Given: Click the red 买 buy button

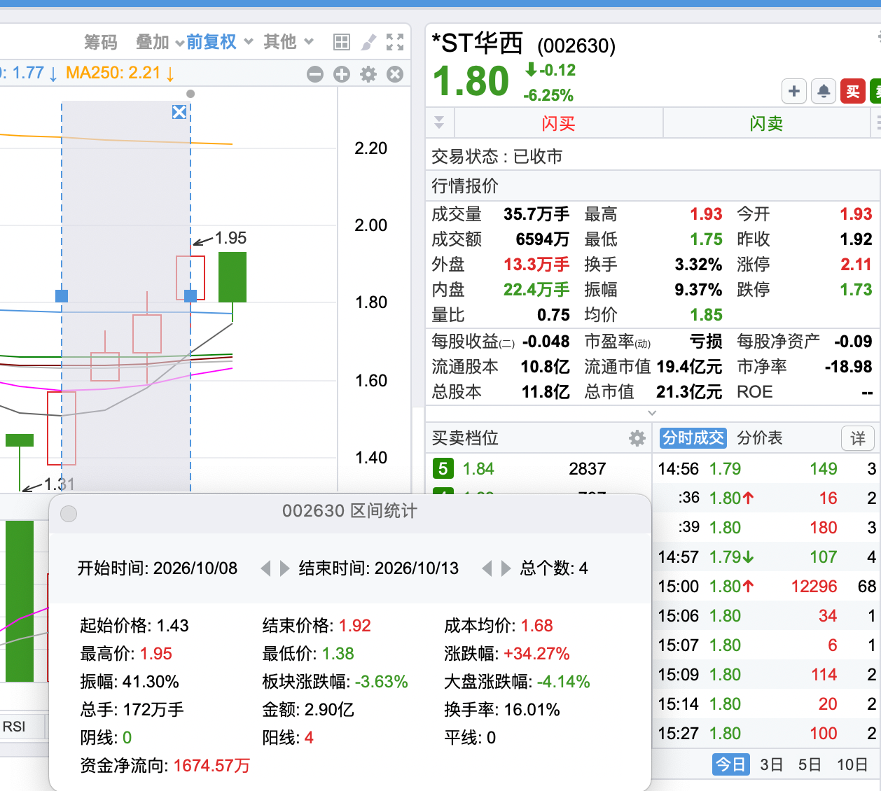Looking at the screenshot, I should (x=853, y=91).
